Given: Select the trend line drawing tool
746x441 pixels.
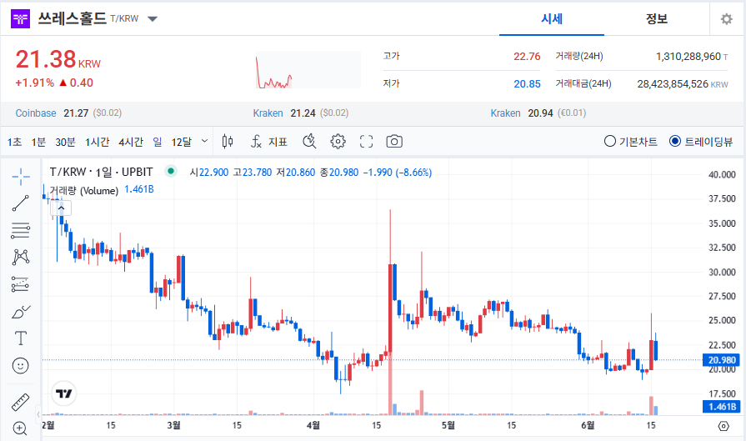Looking at the screenshot, I should 21,203.
